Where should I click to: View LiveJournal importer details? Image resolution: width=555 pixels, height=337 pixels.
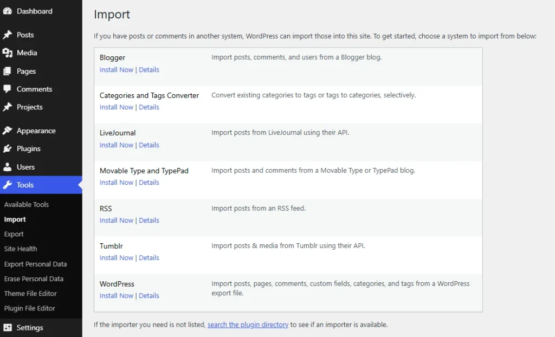(149, 145)
